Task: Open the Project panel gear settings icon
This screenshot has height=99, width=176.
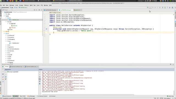Action: click(39, 10)
